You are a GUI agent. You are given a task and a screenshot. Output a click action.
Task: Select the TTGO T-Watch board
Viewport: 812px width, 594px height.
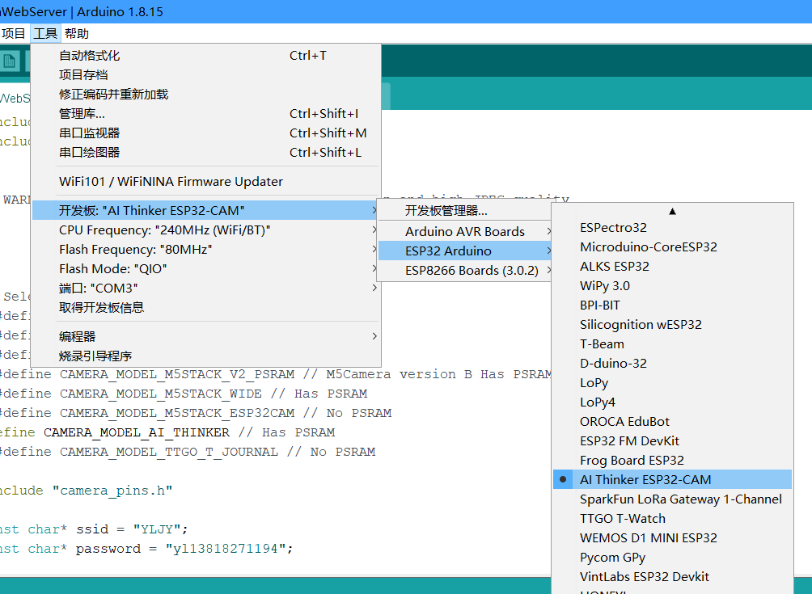click(x=672, y=519)
